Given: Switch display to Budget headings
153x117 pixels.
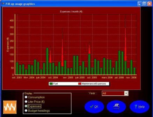Looking at the screenshot, I should click(26, 111).
